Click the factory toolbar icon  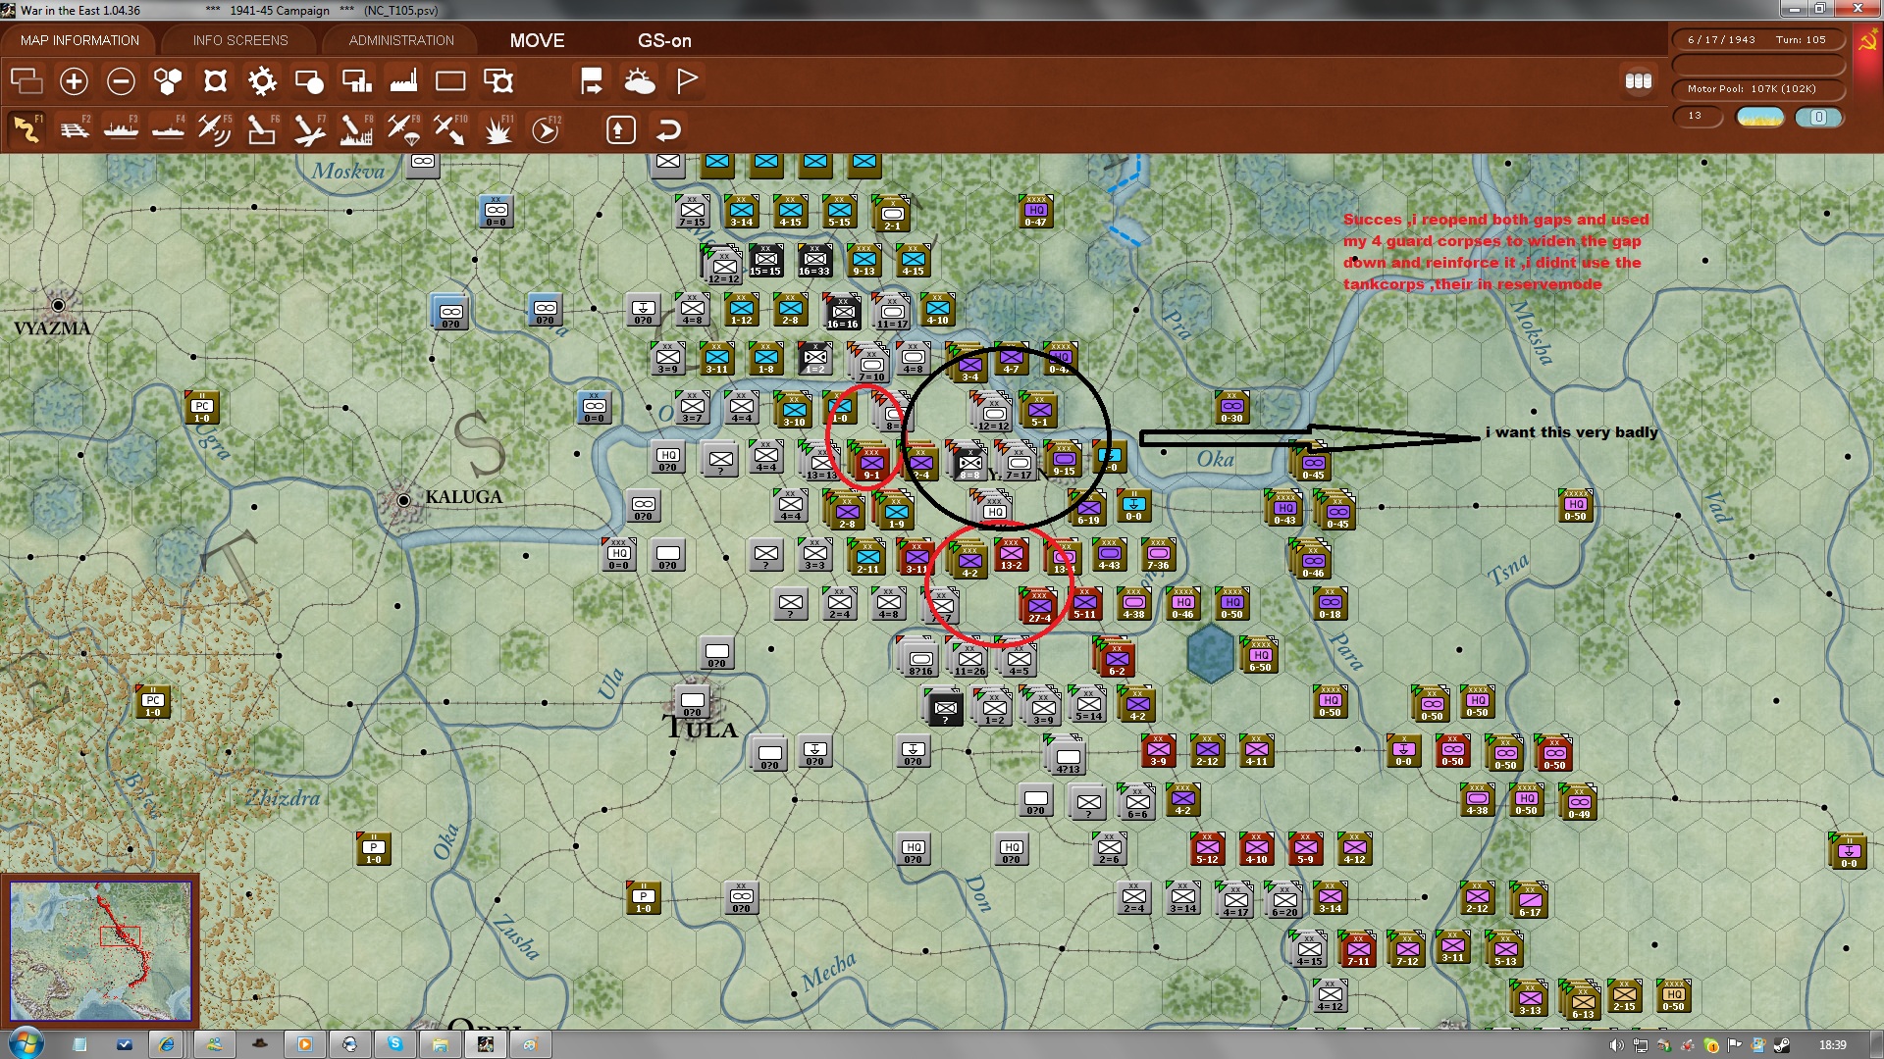coord(403,80)
